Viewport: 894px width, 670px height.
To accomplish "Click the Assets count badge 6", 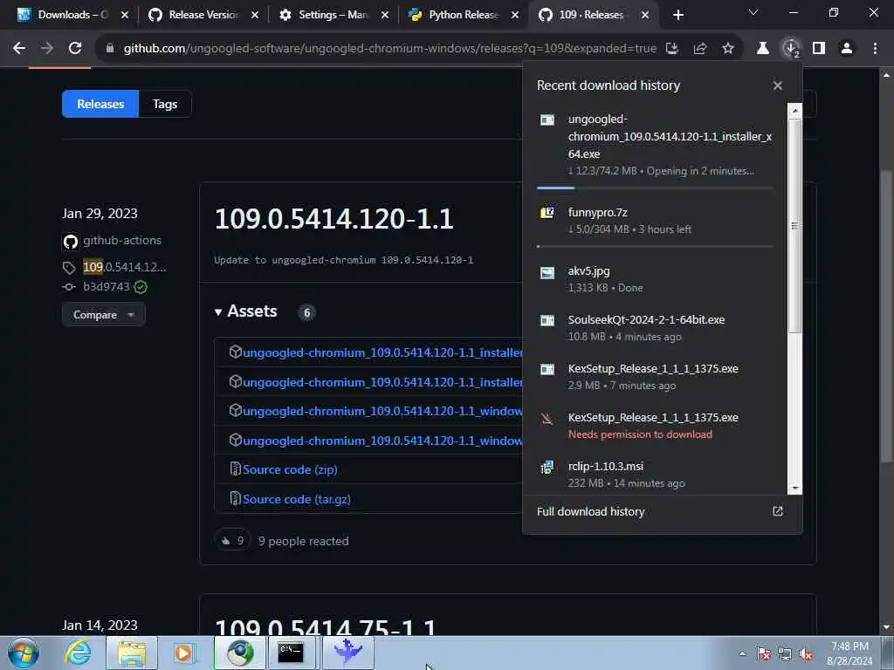I will [306, 312].
